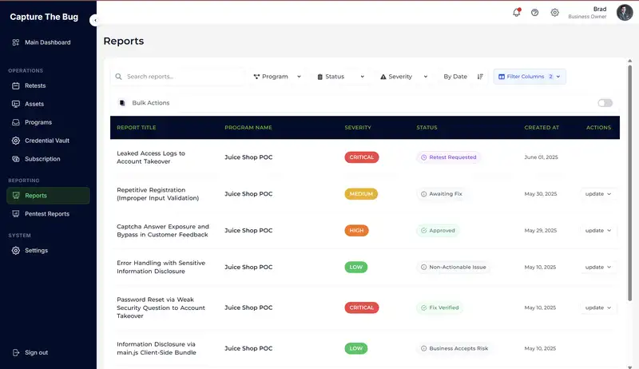The height and width of the screenshot is (369, 639).
Task: Go to Programs in the sidebar
Action: tap(38, 122)
